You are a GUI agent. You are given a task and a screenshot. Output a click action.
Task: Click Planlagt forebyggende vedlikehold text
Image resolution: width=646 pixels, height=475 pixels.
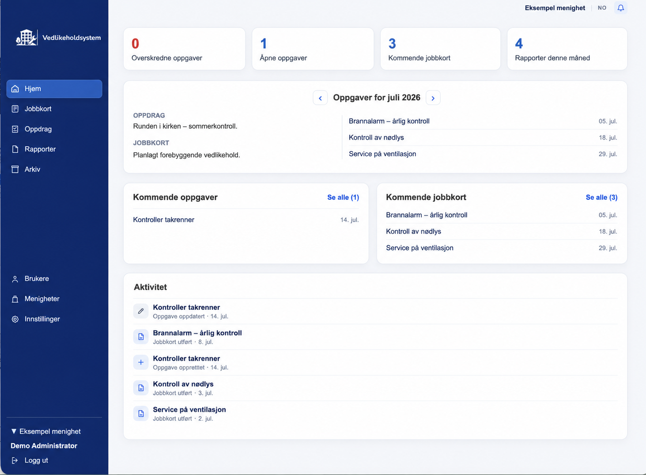click(186, 155)
